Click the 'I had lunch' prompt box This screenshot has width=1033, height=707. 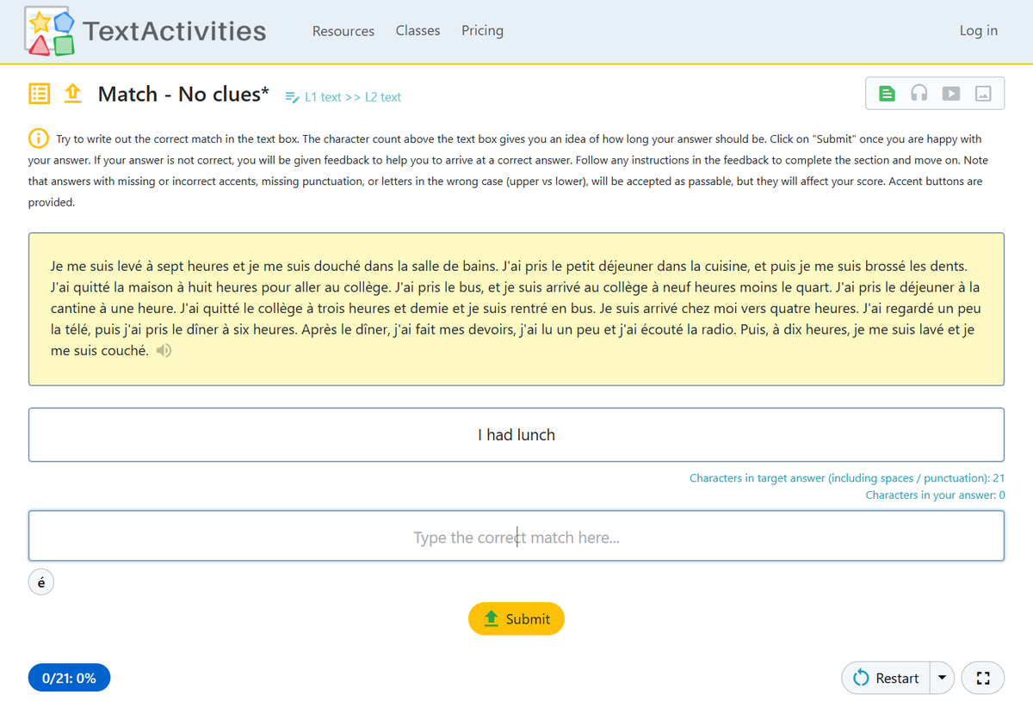pos(516,434)
